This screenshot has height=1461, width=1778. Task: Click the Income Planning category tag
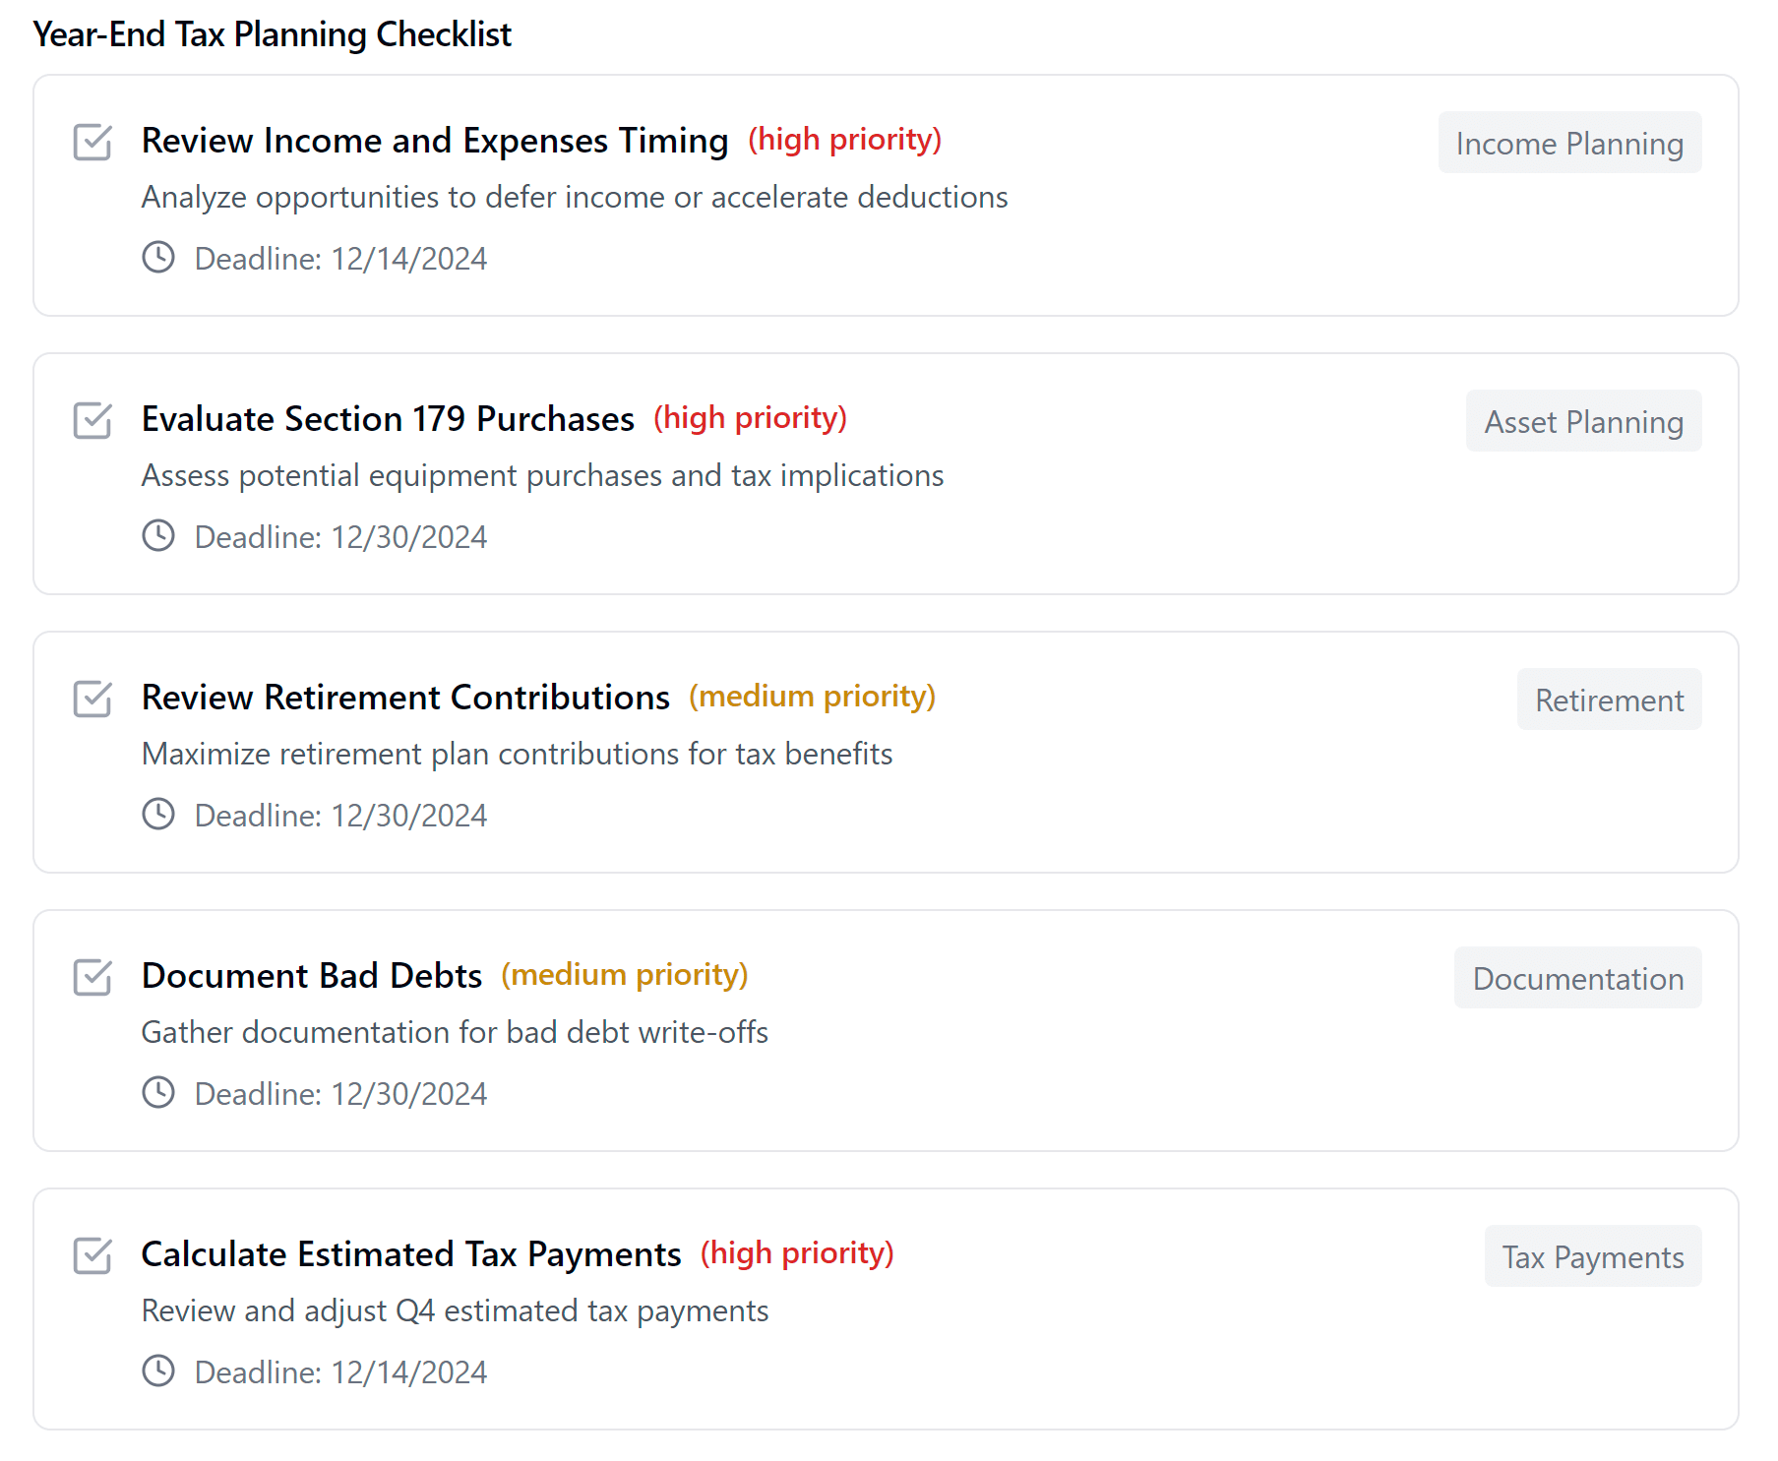[x=1568, y=144]
